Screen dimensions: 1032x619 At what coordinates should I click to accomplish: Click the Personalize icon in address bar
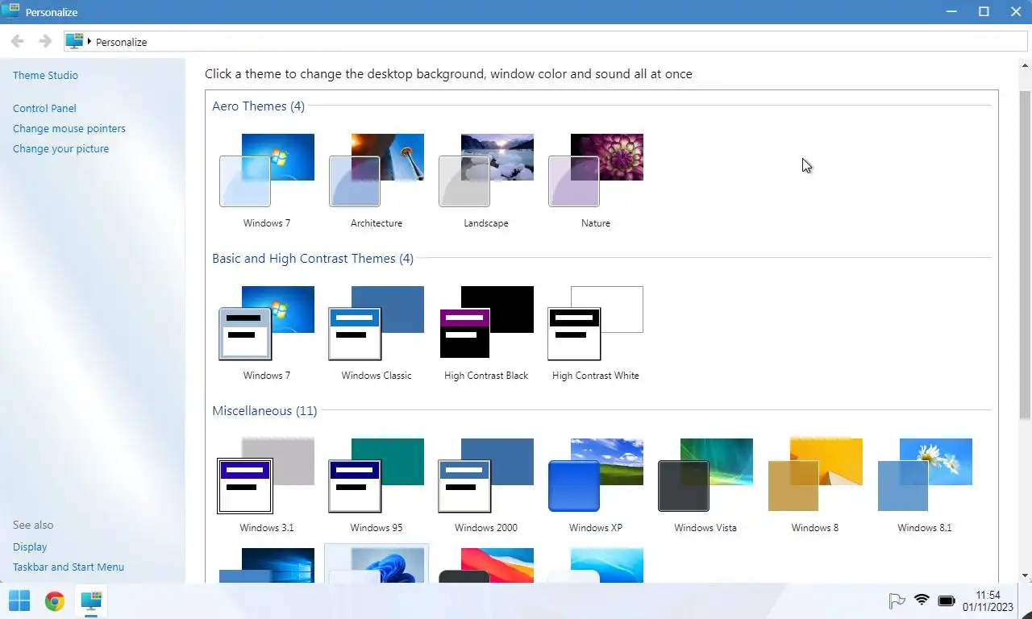75,41
